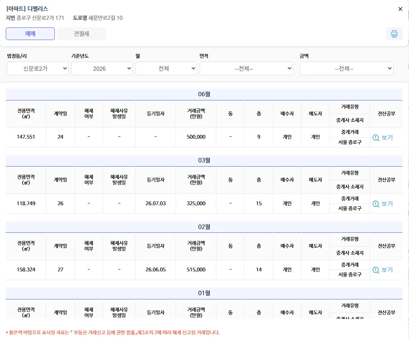Click contract day 27 in 02월

pyautogui.click(x=60, y=270)
